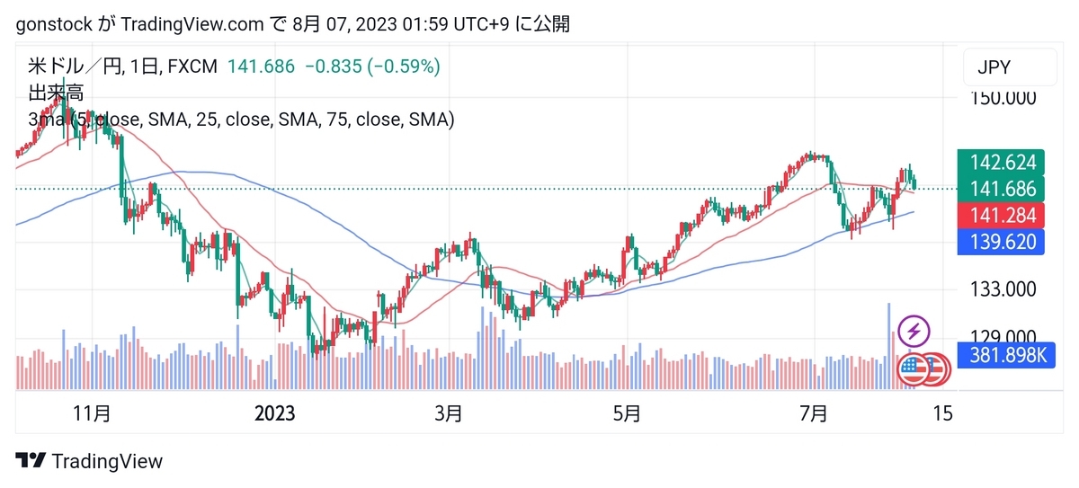Click the 150.000 price axis label
Viewport: 1079px width, 488px height.
click(1003, 97)
